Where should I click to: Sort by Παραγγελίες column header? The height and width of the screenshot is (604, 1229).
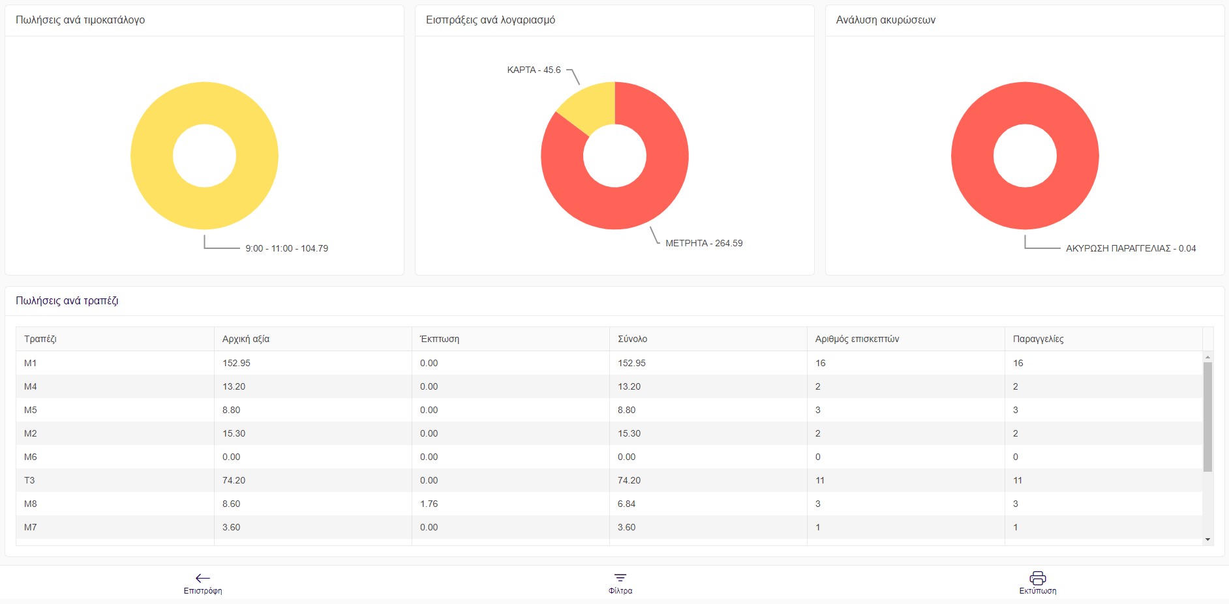pos(1104,339)
